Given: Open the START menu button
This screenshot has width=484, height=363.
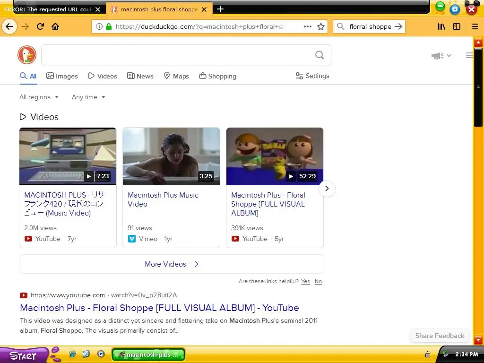Looking at the screenshot, I should click(x=24, y=355).
